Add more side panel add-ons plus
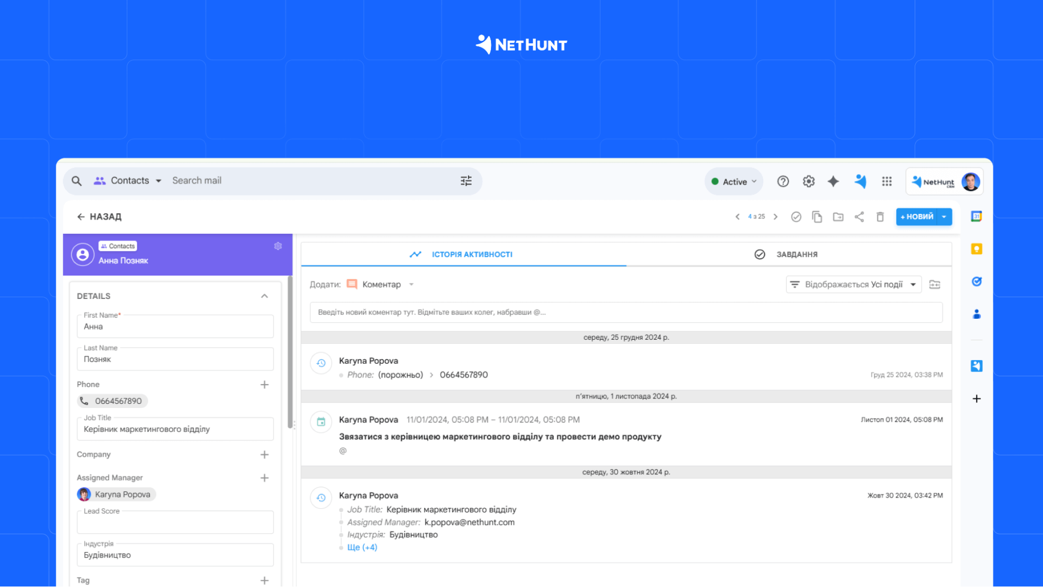1043x587 pixels. point(976,399)
